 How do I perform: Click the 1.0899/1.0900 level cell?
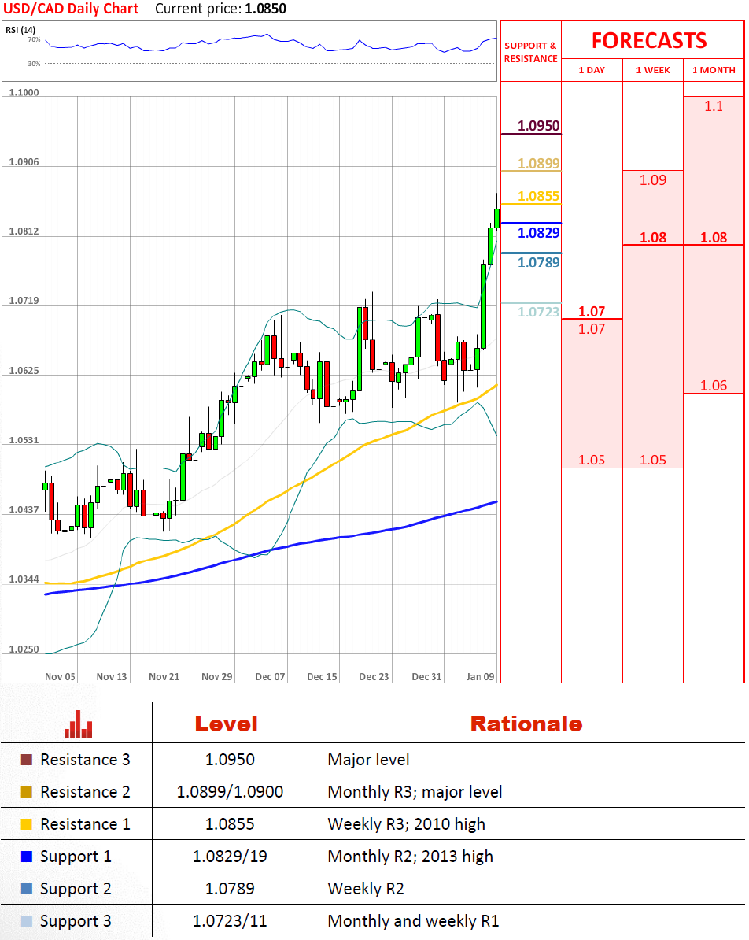coord(230,792)
